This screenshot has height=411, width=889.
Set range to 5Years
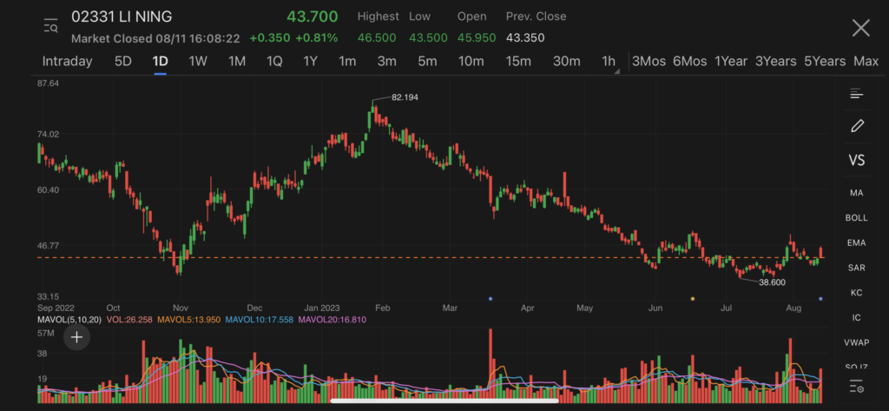[825, 62]
